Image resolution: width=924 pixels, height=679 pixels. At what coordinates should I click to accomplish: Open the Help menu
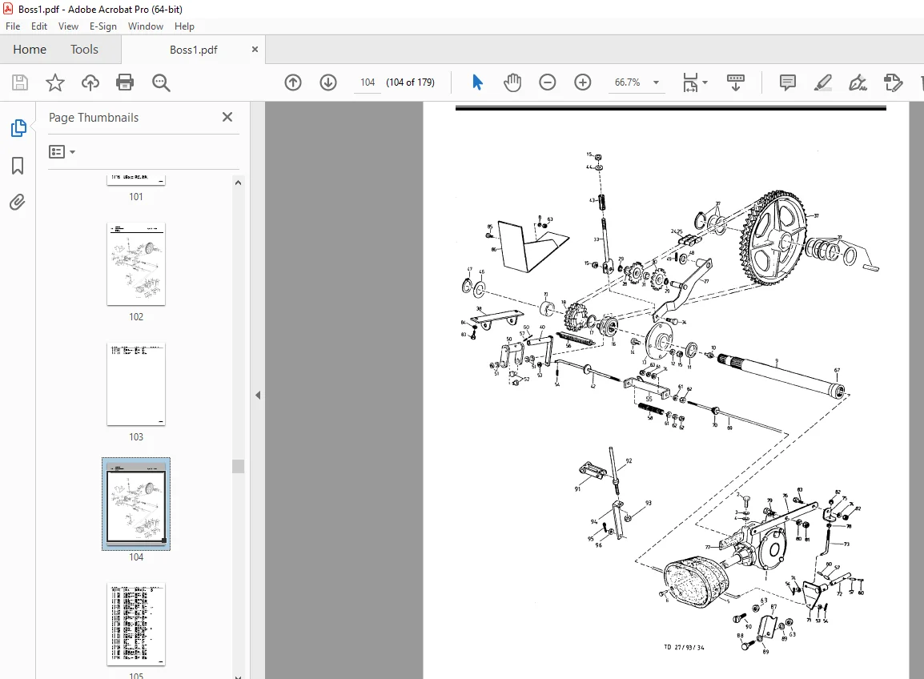[184, 26]
